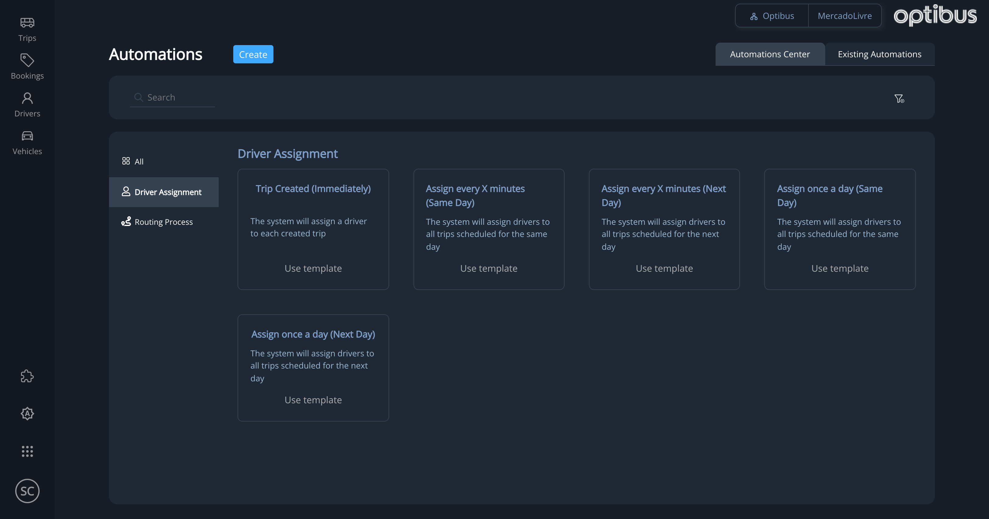989x519 pixels.
Task: Switch to Existing Automations tab
Action: [x=879, y=54]
